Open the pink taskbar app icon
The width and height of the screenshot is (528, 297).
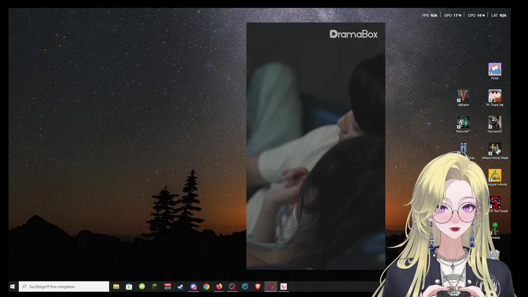coord(283,286)
